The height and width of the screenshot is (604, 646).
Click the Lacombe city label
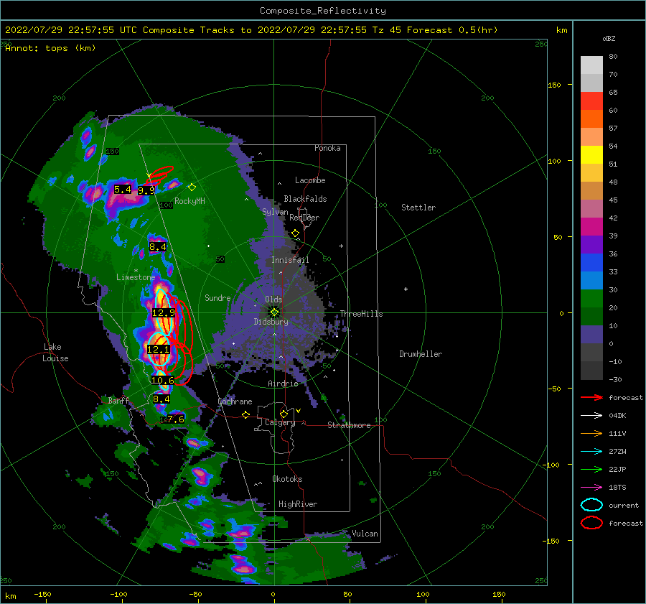310,180
